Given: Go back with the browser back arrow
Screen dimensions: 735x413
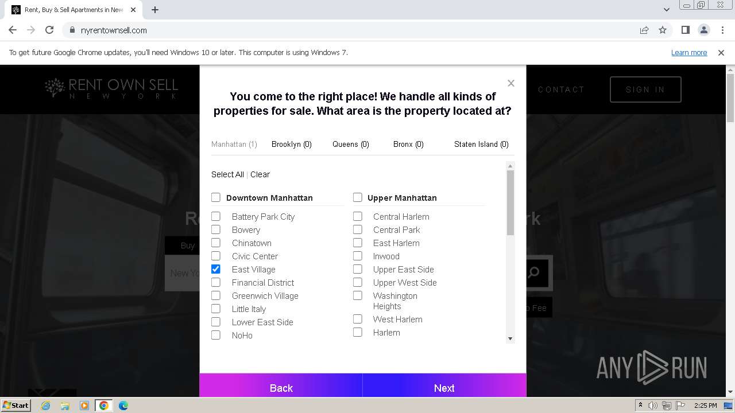Looking at the screenshot, I should 13,30.
